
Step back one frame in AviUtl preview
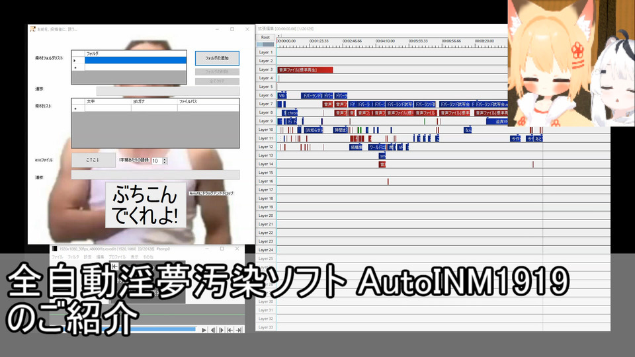(x=213, y=331)
